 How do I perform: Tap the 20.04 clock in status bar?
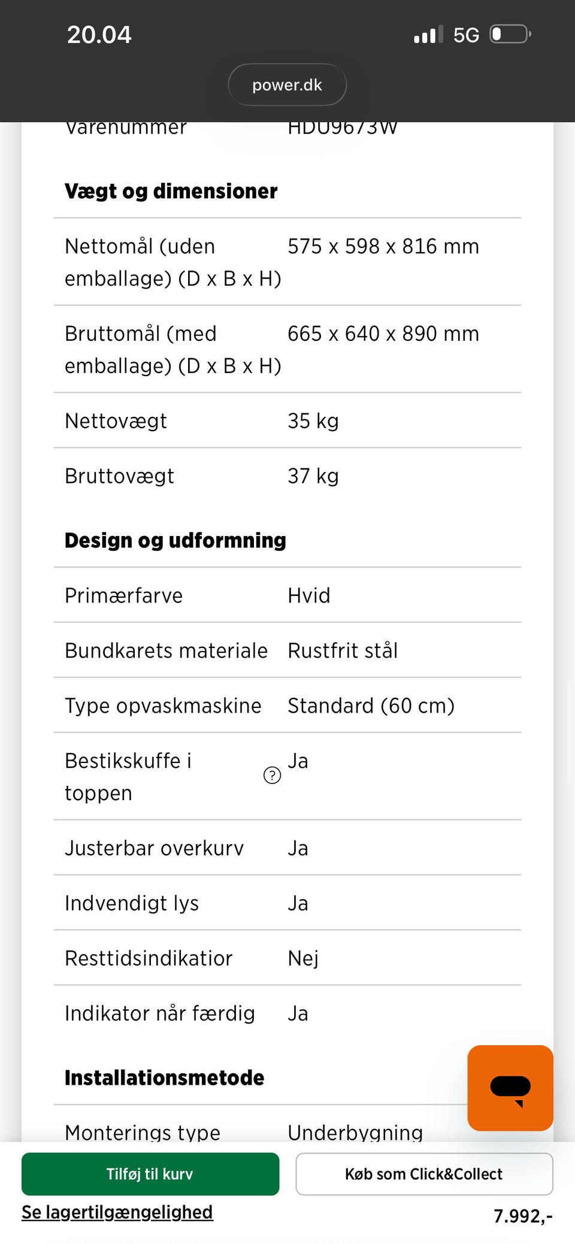pyautogui.click(x=99, y=35)
